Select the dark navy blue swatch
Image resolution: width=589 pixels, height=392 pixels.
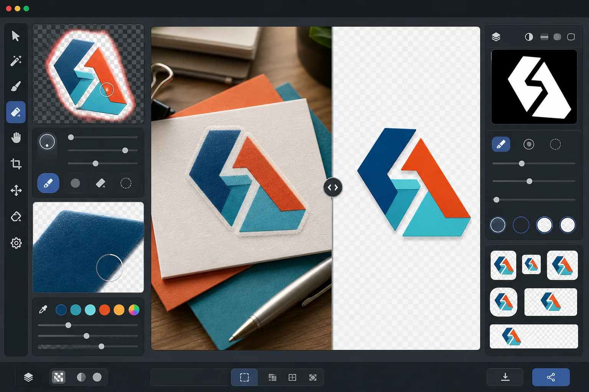point(61,310)
